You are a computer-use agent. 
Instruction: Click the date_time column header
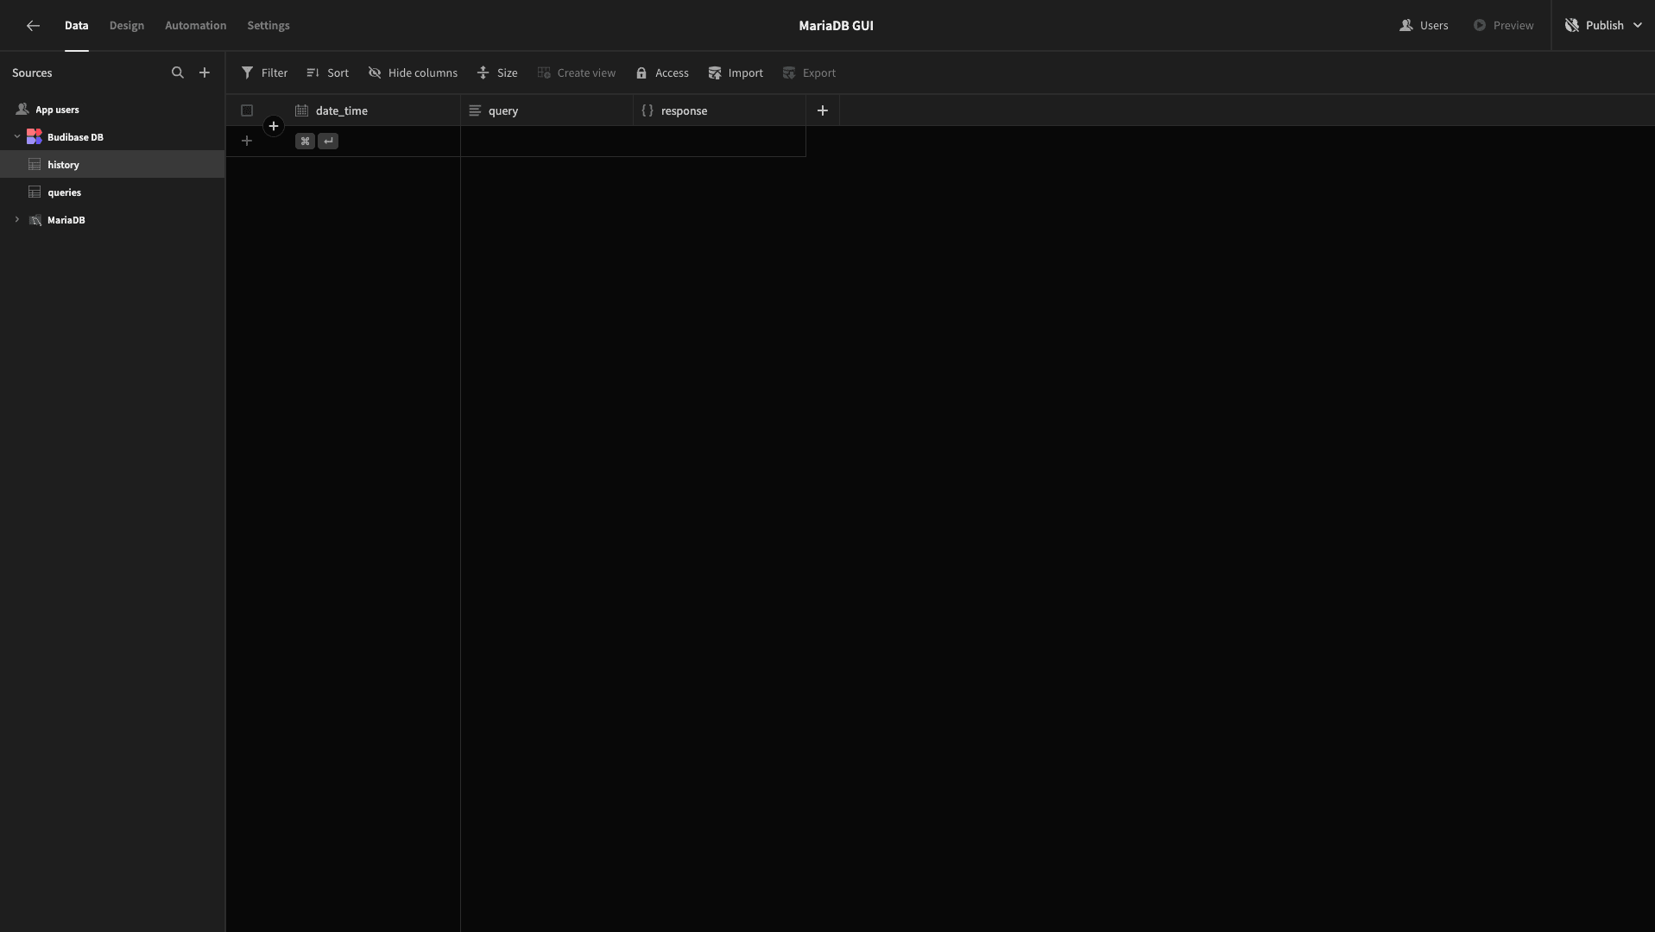click(374, 110)
